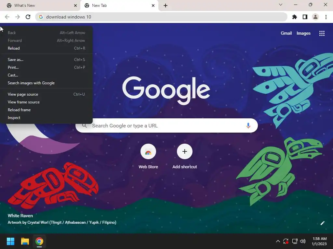This screenshot has height=249, width=333.
Task: Open the Gmail link
Action: pyautogui.click(x=286, y=33)
